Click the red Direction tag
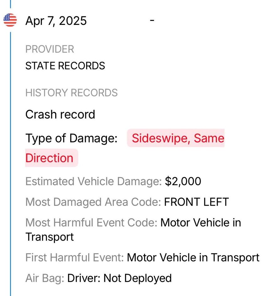This screenshot has width=275, height=296. coord(51,158)
